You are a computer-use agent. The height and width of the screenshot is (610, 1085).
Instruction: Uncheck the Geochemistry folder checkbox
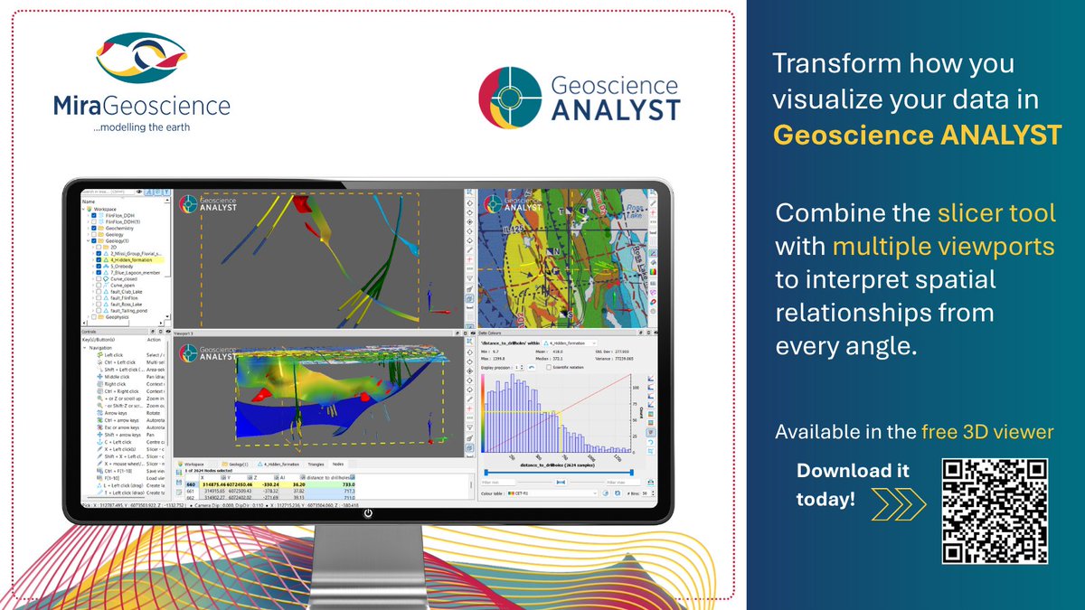click(x=94, y=228)
